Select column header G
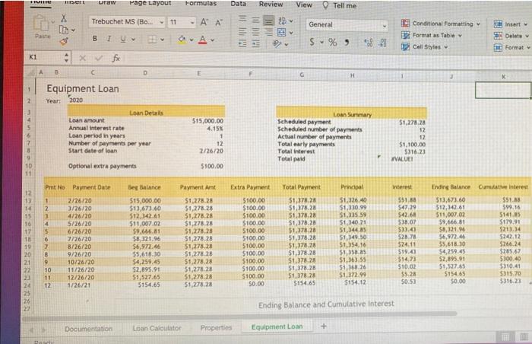The height and width of the screenshot is (344, 532). coord(301,75)
